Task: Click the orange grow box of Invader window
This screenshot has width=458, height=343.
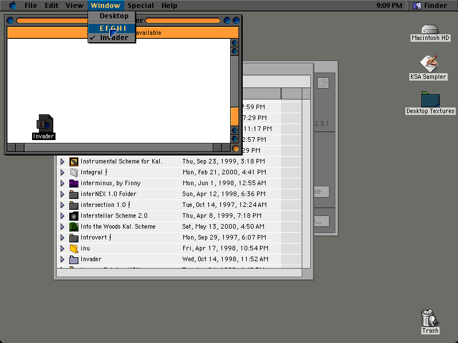Action: click(235, 149)
